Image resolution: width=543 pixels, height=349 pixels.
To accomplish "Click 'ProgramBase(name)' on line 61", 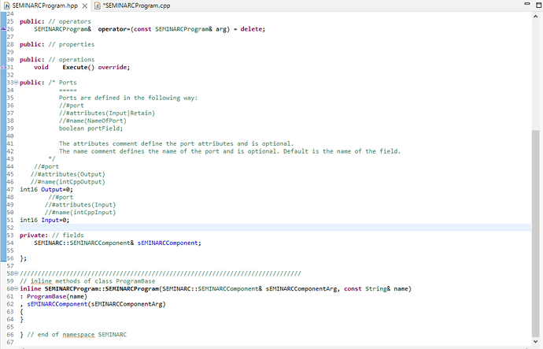I will click(x=57, y=296).
